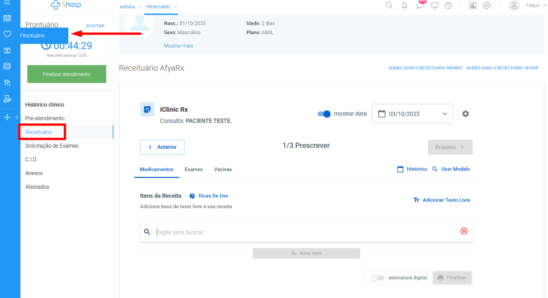This screenshot has height=298, width=548.
Task: Click Adicionar Texto Livre
Action: (x=442, y=200)
